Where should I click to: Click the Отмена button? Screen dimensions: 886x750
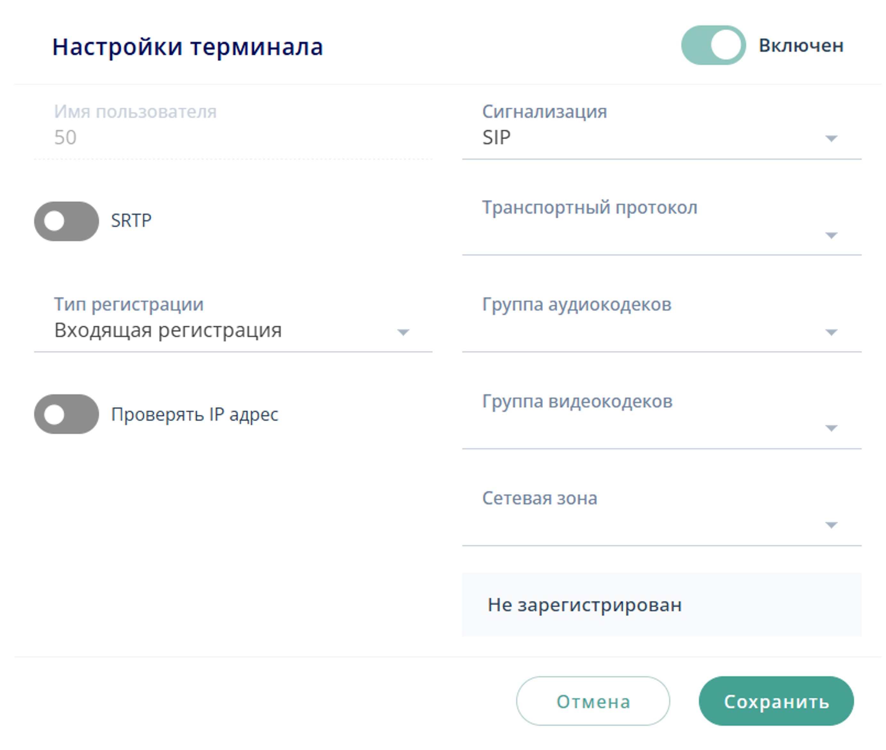[x=593, y=701]
